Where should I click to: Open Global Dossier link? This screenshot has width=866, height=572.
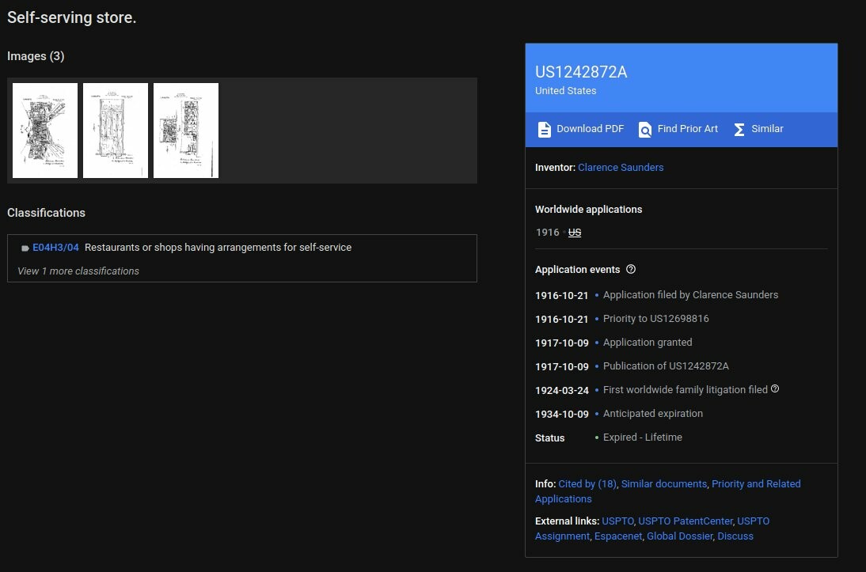click(x=679, y=536)
